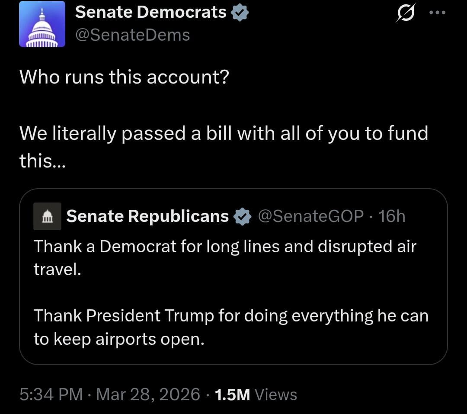Click the verified badge beside Senate Republicans
The image size is (467, 414).
243,216
